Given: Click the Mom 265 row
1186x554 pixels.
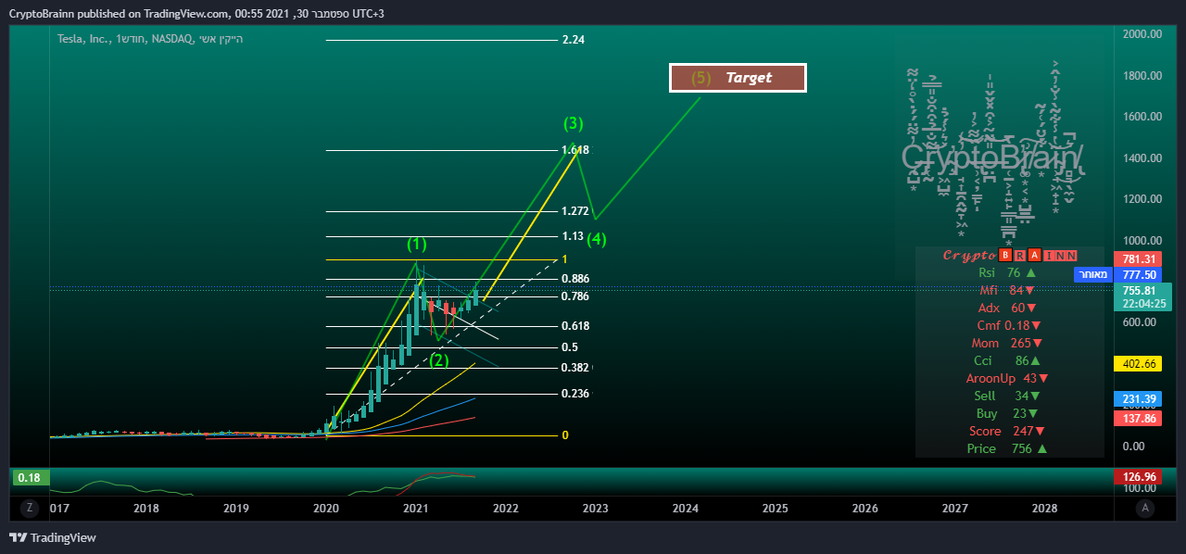Looking at the screenshot, I should [x=1009, y=343].
